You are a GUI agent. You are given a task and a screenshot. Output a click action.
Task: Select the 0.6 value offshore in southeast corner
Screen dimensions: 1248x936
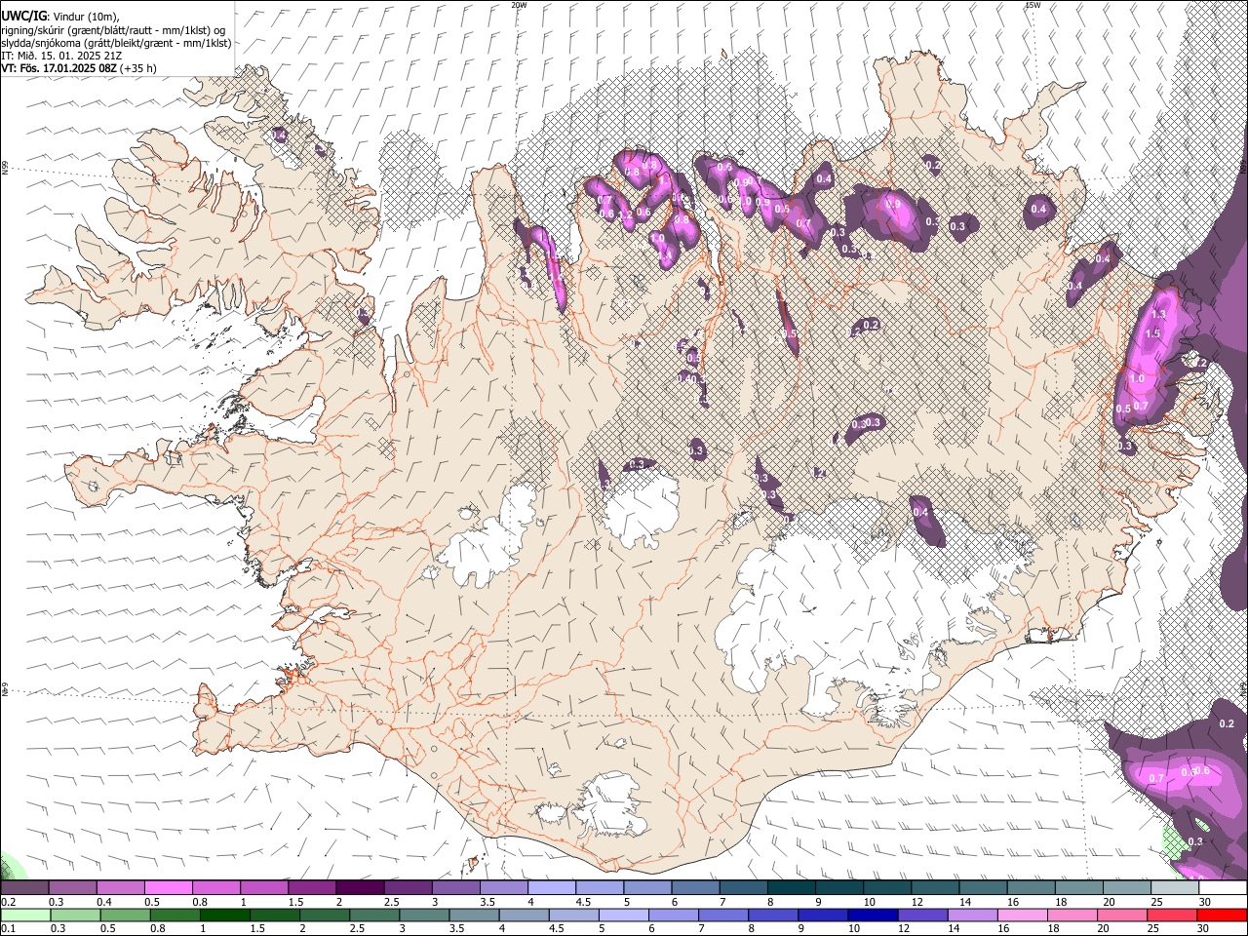pos(1201,771)
